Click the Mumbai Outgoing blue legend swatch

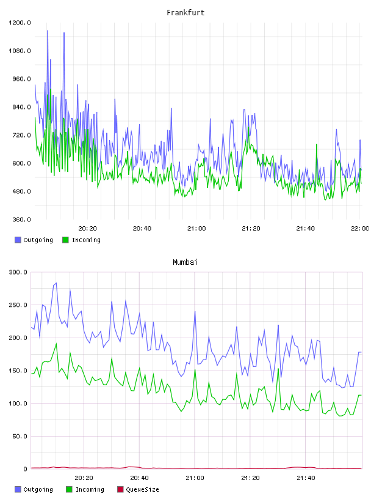point(18,489)
